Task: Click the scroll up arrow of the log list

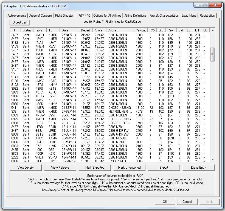Action: (213, 30)
